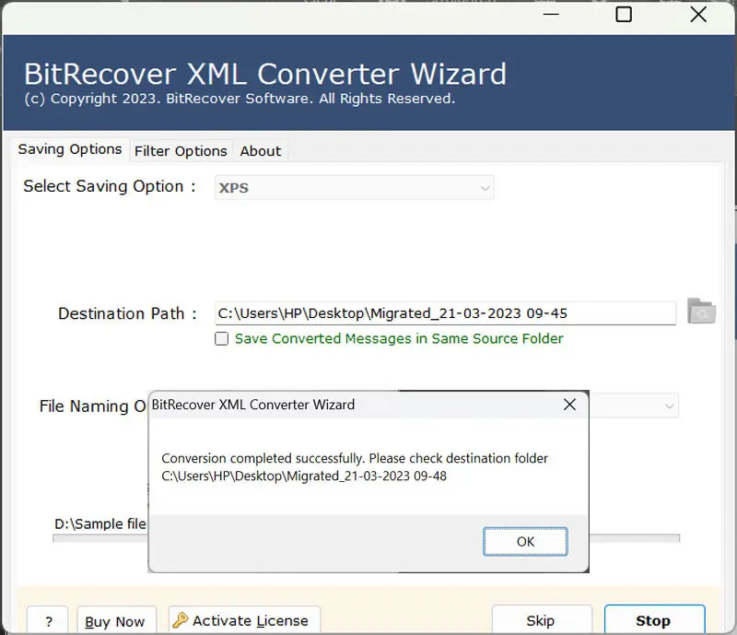Select the Saving Options tab
This screenshot has height=635, width=737.
click(x=70, y=149)
